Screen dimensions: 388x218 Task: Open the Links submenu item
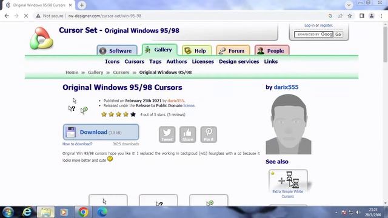click(271, 62)
